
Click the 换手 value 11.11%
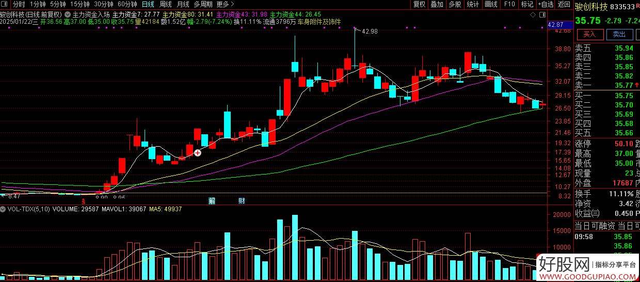tap(620, 194)
